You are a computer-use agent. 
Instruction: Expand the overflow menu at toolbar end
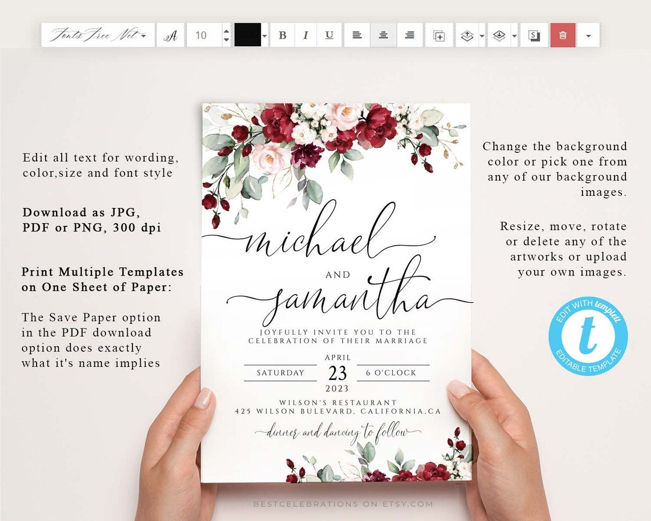(x=588, y=35)
